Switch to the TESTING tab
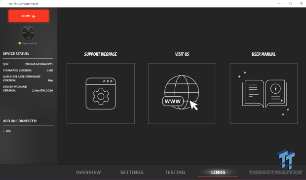This screenshot has width=306, height=180. [175, 173]
